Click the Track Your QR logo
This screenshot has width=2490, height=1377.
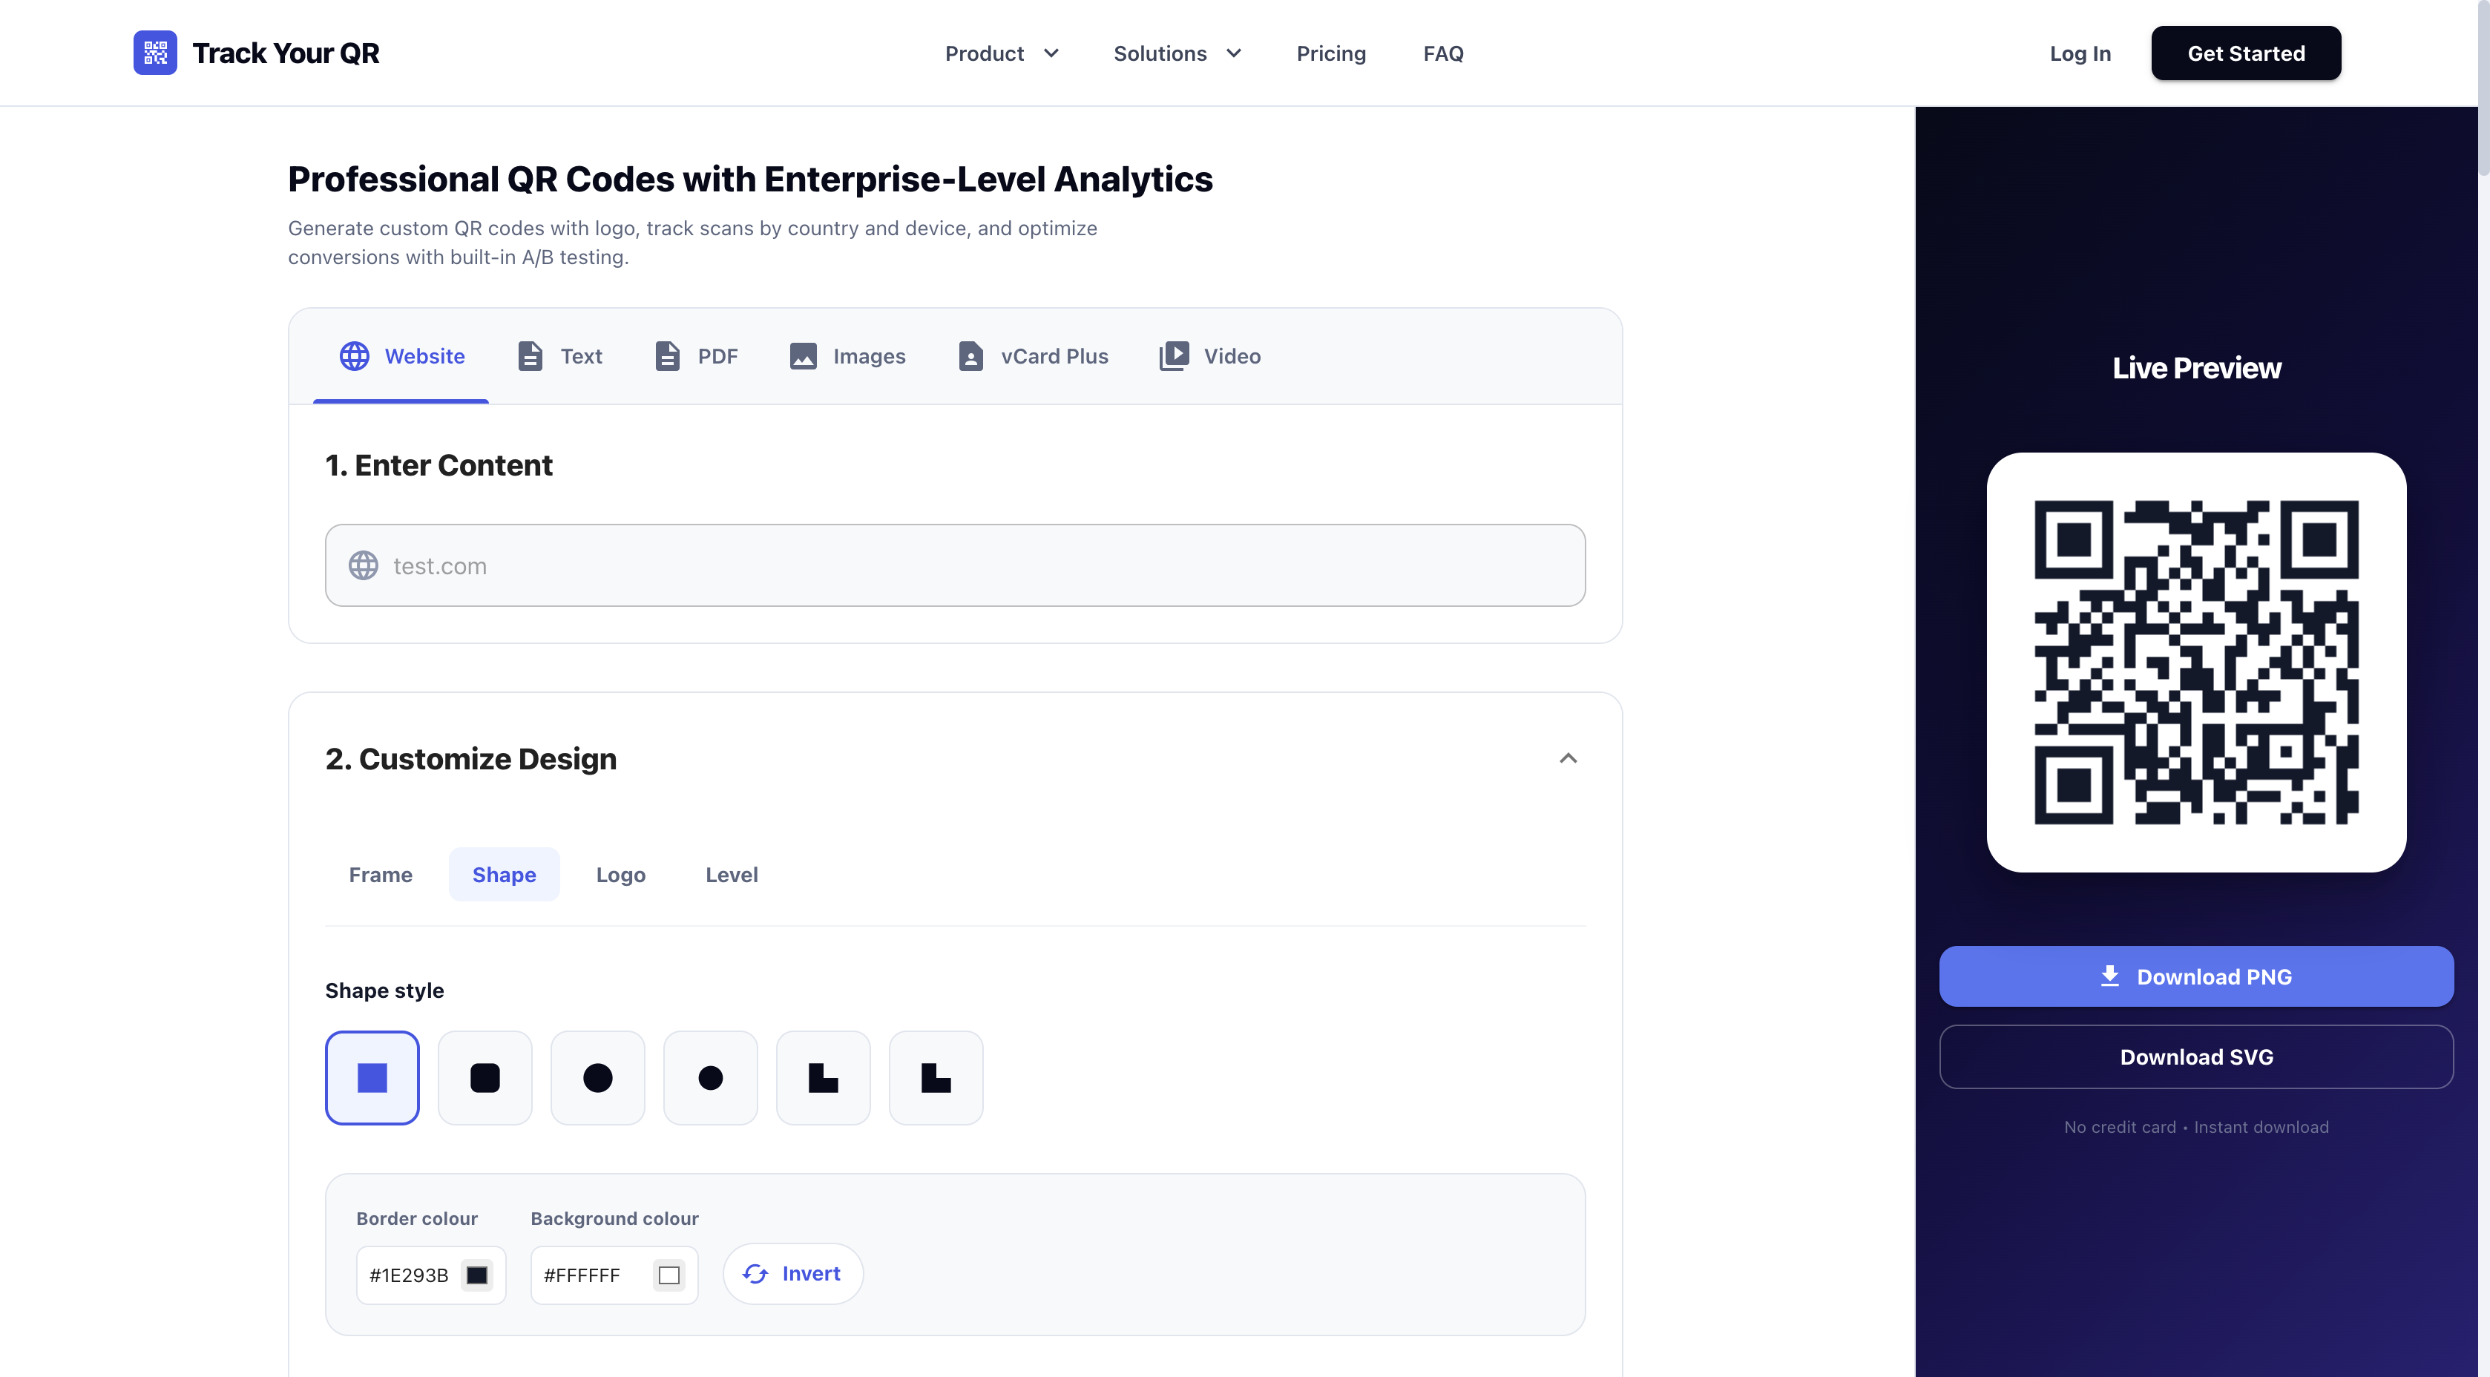click(x=256, y=53)
